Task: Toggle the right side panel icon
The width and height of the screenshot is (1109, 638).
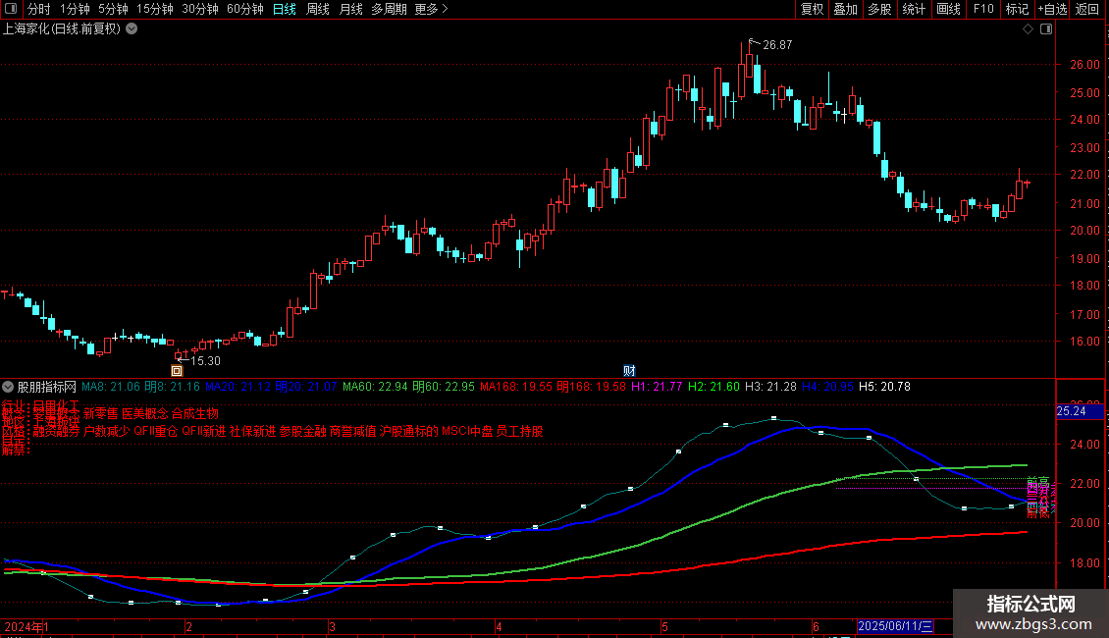Action: point(1046,29)
